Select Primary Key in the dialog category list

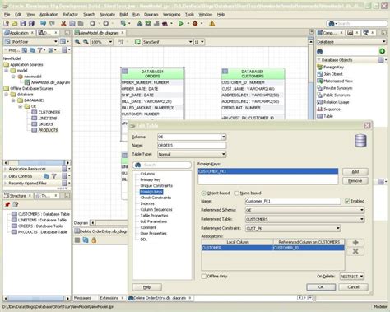tap(151, 179)
